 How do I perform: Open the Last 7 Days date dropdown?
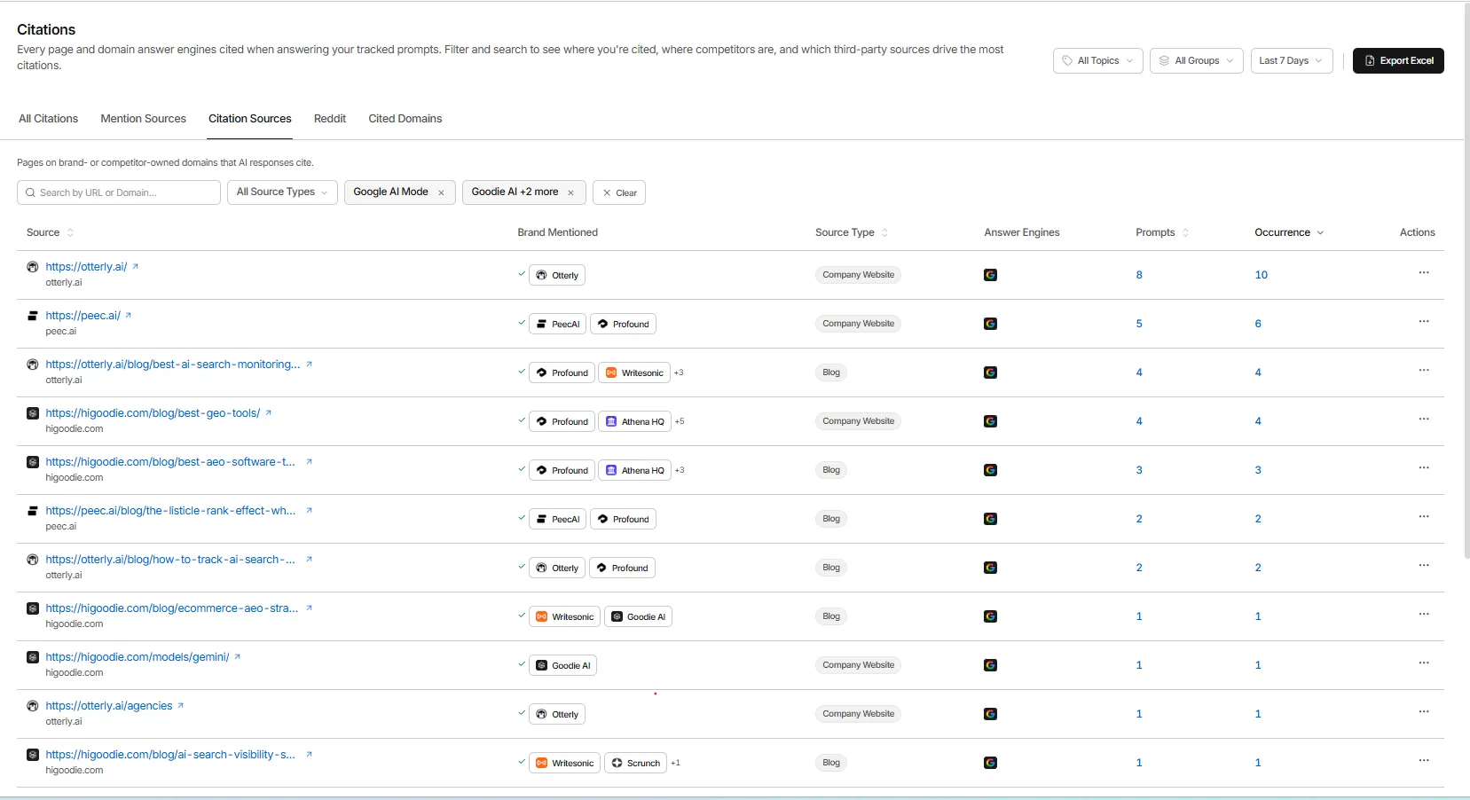(1291, 60)
